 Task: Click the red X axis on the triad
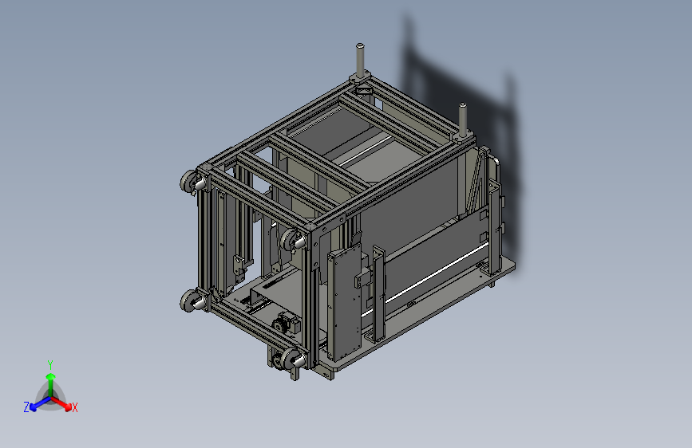tap(62, 403)
